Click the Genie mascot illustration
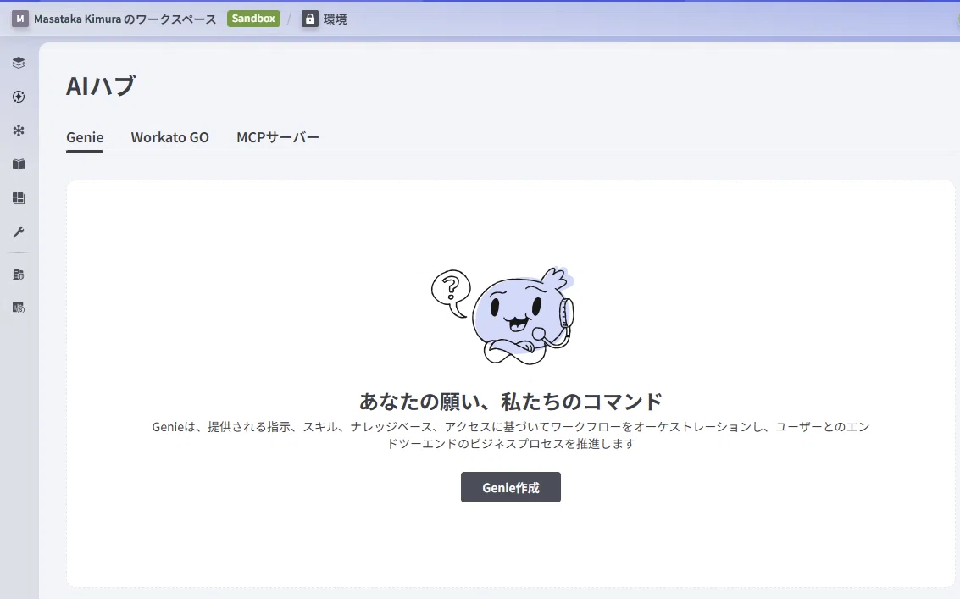Screen dimensions: 960x599 click(503, 316)
